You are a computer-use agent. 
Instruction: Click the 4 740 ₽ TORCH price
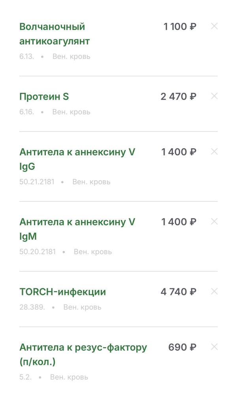point(178,292)
